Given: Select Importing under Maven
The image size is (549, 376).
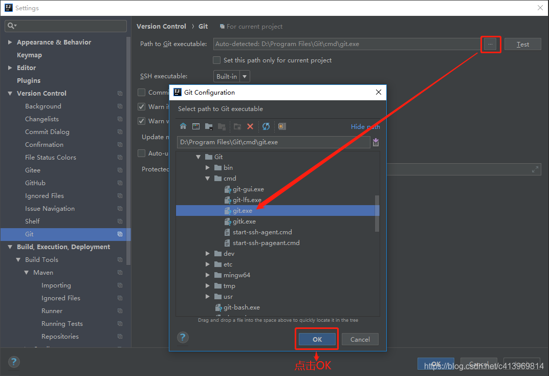Looking at the screenshot, I should 56,285.
